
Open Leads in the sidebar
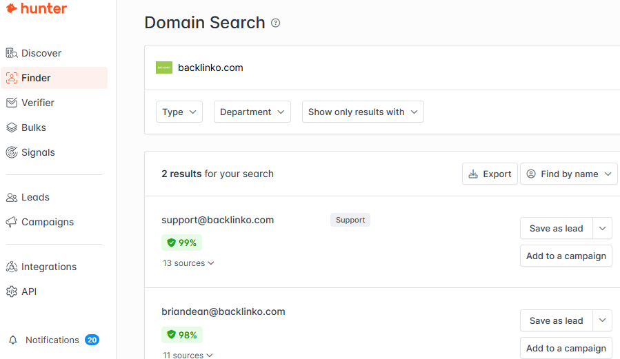54,197
